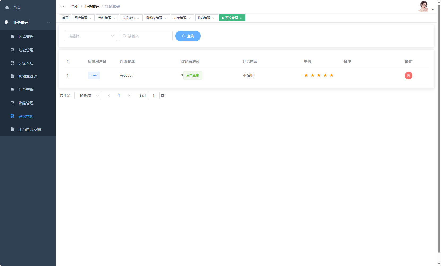This screenshot has height=266, width=441.
Task: Close the 订单管理 tab via x icon
Action: tap(189, 18)
